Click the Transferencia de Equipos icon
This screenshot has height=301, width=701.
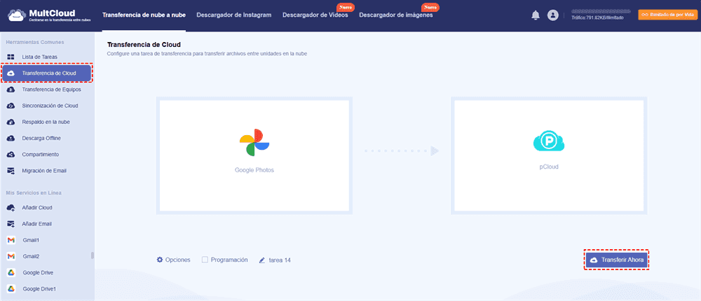[x=11, y=90]
